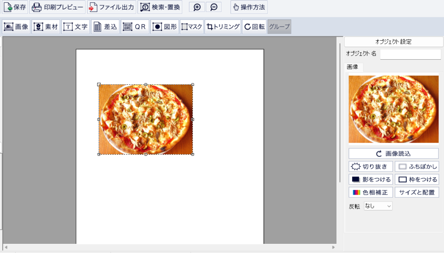Click bottom-right resize handle of pizza image
The image size is (444, 253).
click(x=193, y=154)
